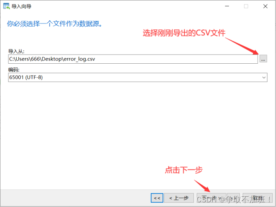Click the import wizard title bar icon
This screenshot has width=276, height=207.
click(6, 6)
